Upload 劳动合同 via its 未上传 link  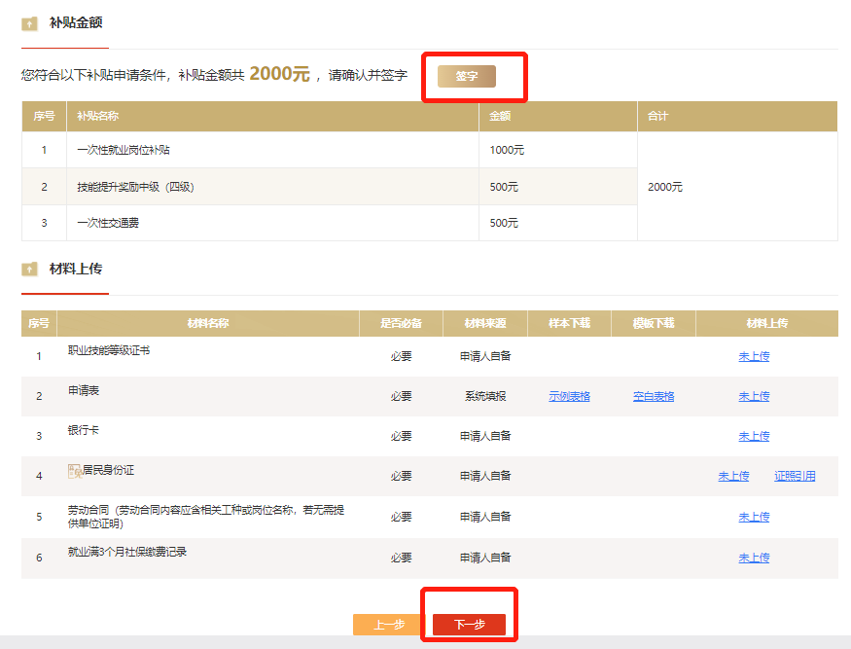click(x=754, y=517)
